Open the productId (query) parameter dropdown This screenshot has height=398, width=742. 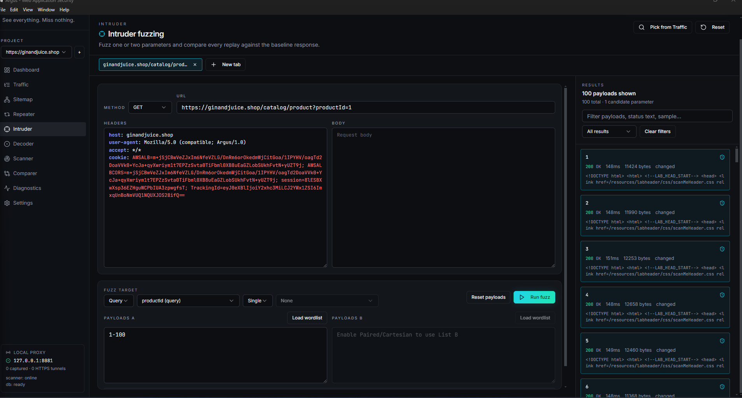pos(188,301)
